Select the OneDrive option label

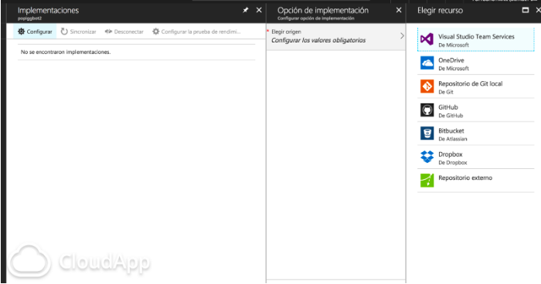tap(451, 60)
